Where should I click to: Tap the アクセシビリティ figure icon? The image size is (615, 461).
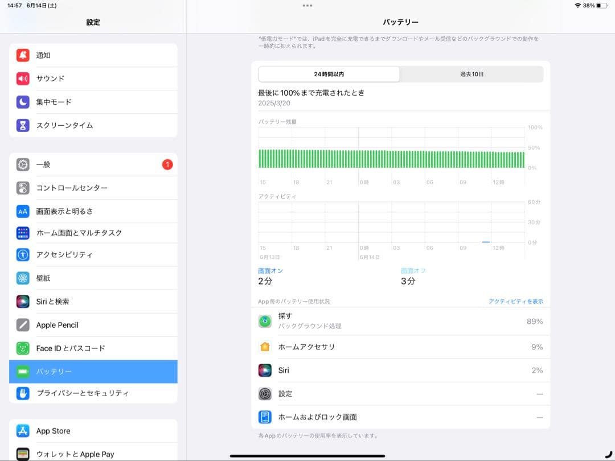tap(23, 255)
